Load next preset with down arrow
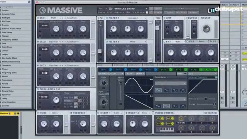Viewport: 247px width, 139px height. 151,12
